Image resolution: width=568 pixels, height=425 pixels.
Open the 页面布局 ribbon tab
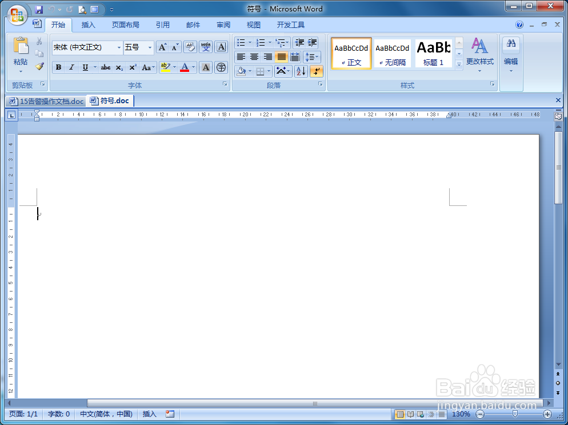click(x=125, y=25)
